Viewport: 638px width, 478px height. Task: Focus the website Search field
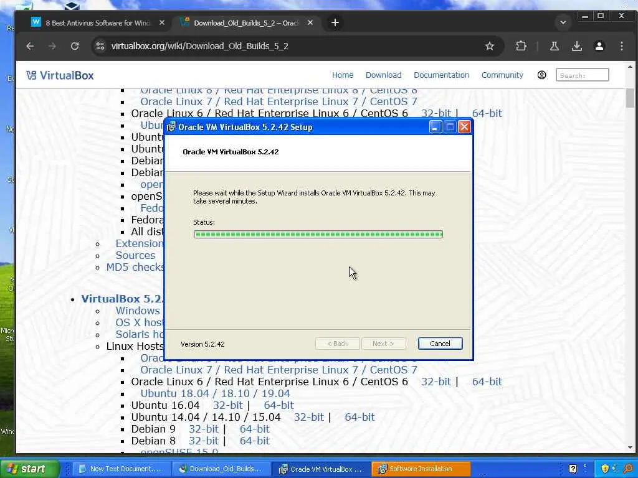pos(583,75)
